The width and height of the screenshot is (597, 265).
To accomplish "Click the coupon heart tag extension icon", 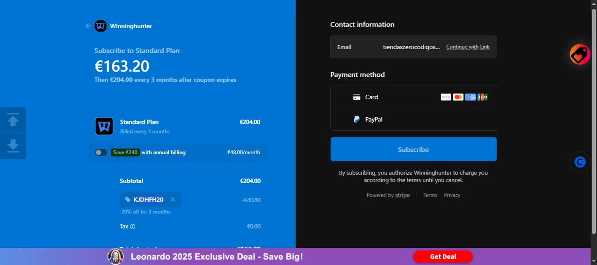I will click(580, 54).
